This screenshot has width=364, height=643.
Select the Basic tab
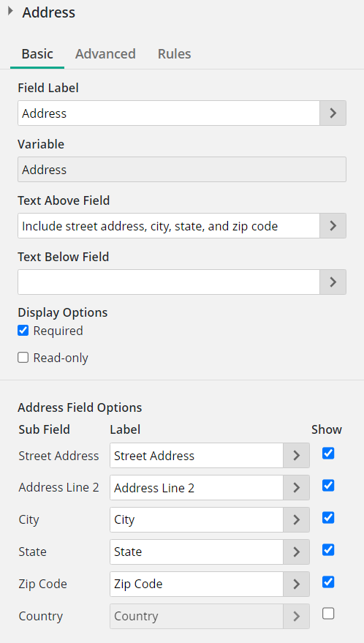37,53
